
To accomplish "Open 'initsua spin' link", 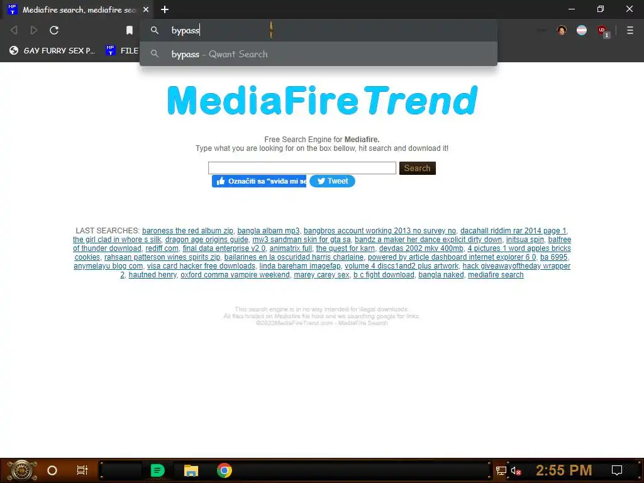I will (x=525, y=240).
